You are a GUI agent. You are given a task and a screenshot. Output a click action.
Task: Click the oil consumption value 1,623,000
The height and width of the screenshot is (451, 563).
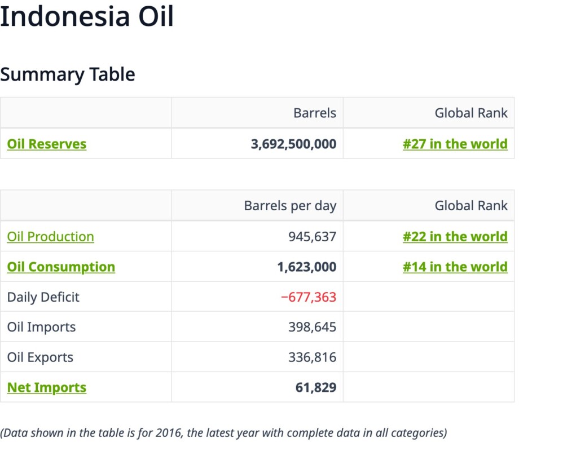pos(306,267)
